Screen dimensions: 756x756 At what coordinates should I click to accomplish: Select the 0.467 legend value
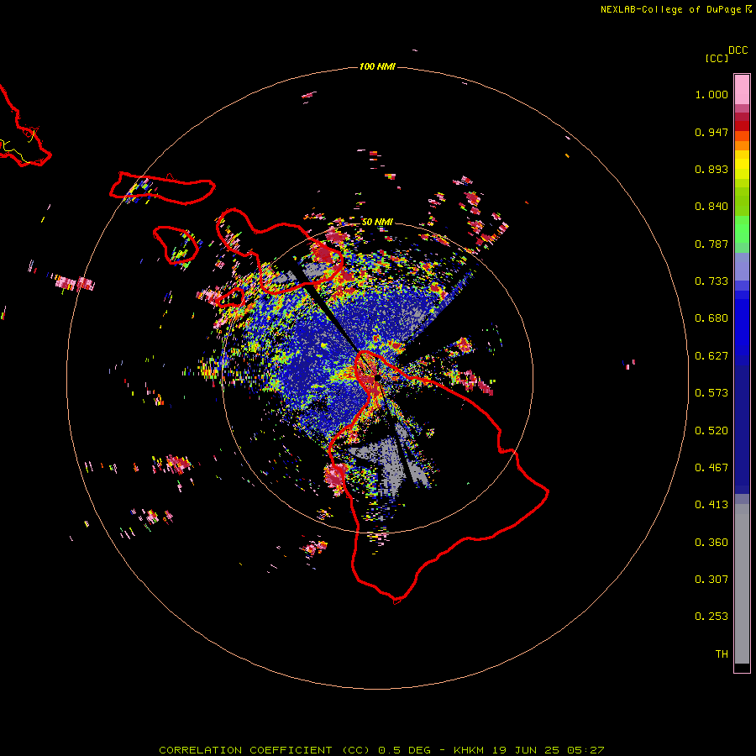tap(711, 468)
